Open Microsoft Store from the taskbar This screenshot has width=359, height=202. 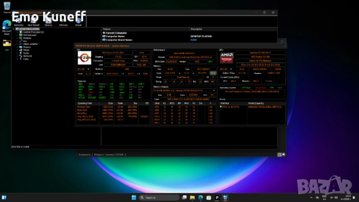[x=209, y=198]
